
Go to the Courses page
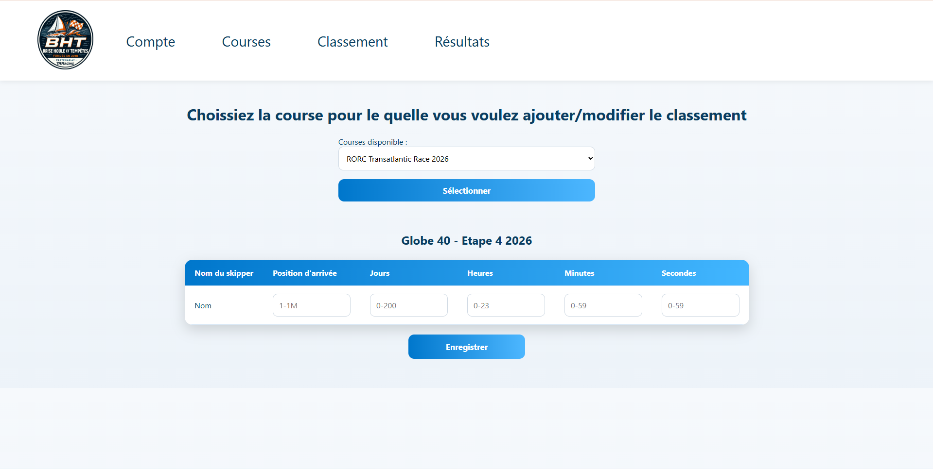click(246, 42)
